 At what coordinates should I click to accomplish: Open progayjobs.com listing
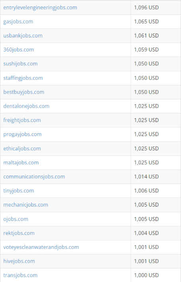tap(22, 134)
